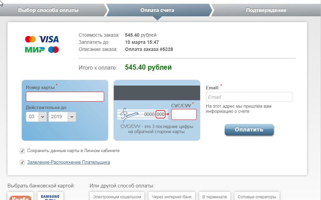This screenshot has height=200, width=321.
Task: Choose payment Через интернет-банк
Action: coord(172,196)
